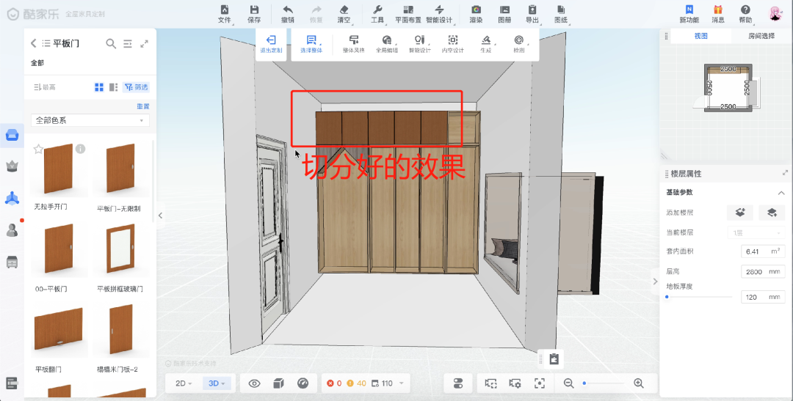This screenshot has width=793, height=401.
Task: Click the gauge performance icon
Action: pyautogui.click(x=303, y=384)
